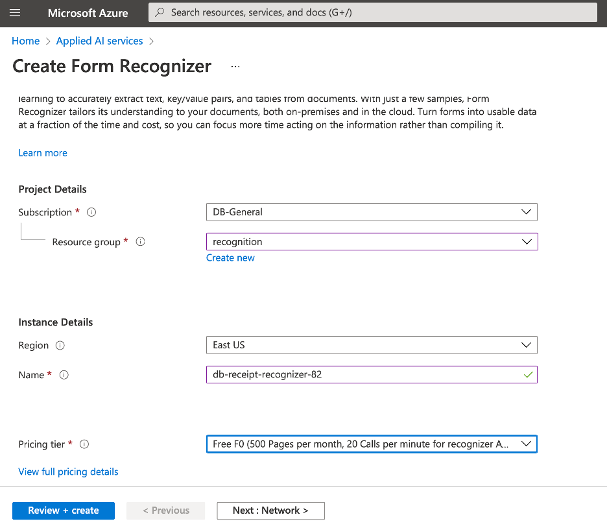
Task: Show Name field info tooltip icon
Action: [x=64, y=375]
